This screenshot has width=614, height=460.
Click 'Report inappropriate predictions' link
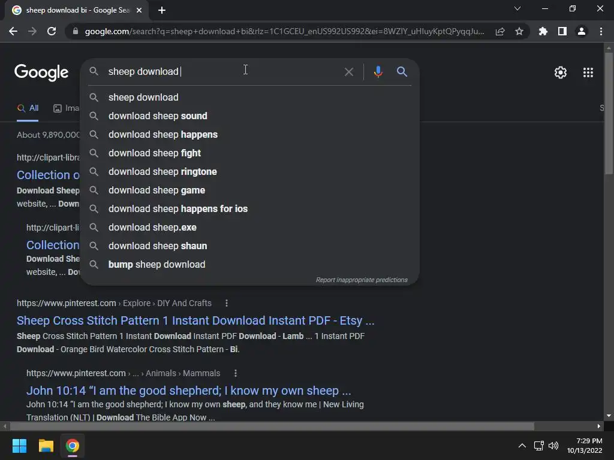point(362,280)
